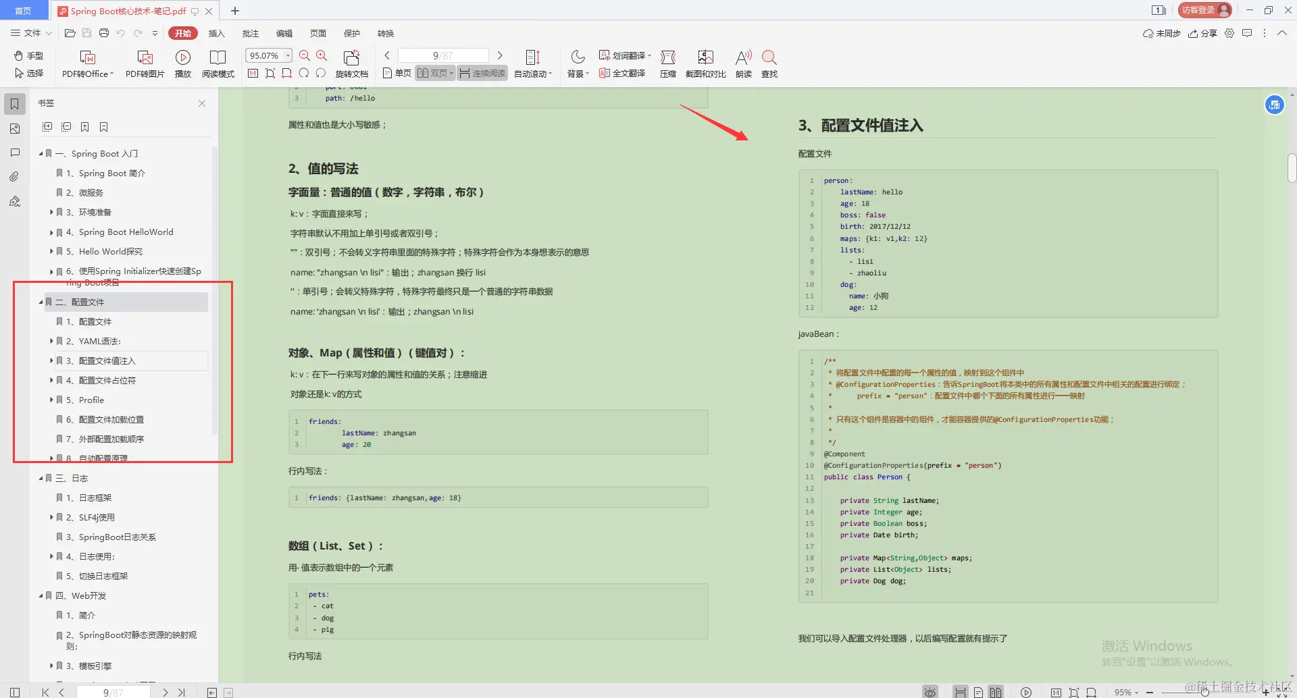Open the 首页 home tab
Screen dimensions: 1297x698
click(x=24, y=11)
